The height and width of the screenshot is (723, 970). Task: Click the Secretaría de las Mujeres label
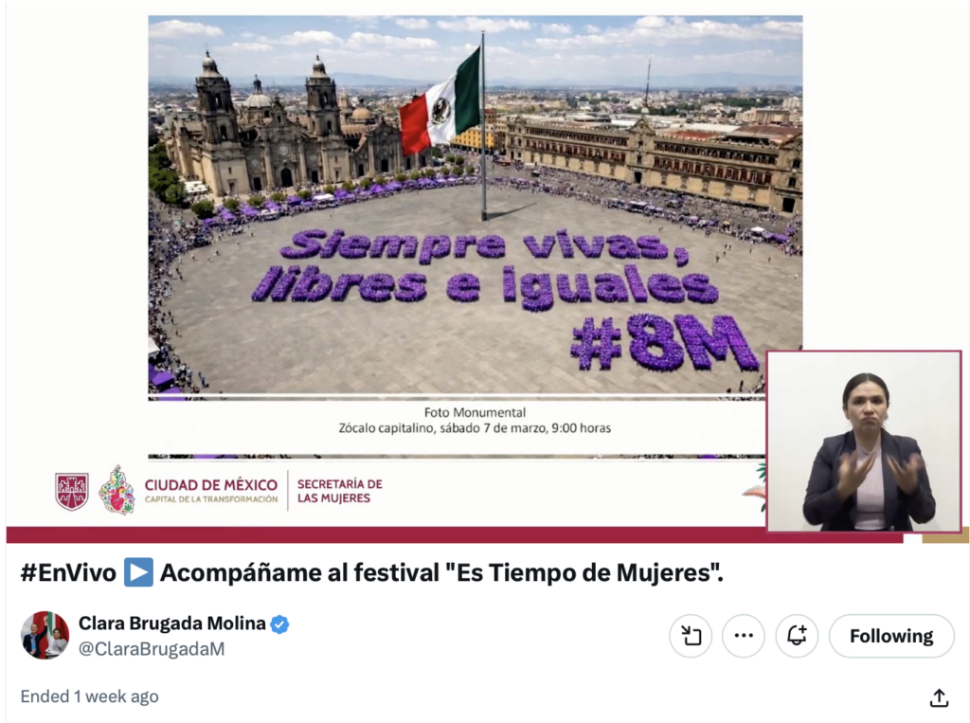tap(340, 491)
